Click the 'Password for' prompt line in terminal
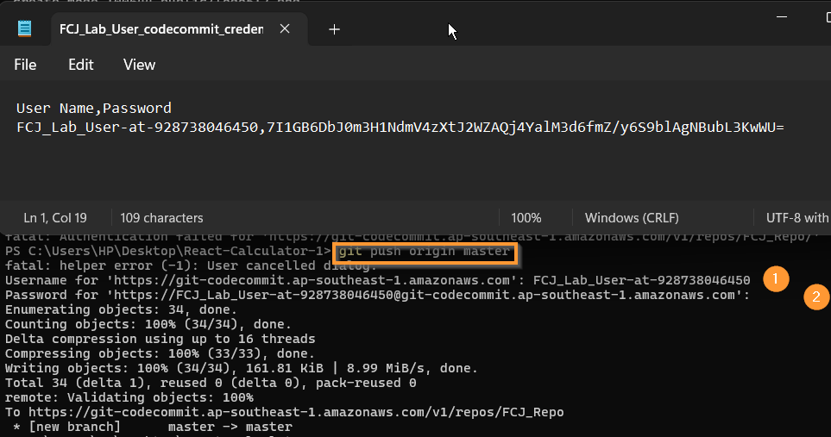831x437 pixels. (x=377, y=296)
